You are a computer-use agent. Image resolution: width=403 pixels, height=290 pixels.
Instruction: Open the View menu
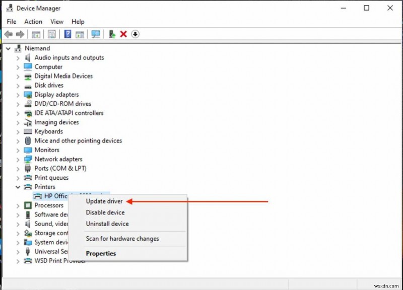[56, 22]
